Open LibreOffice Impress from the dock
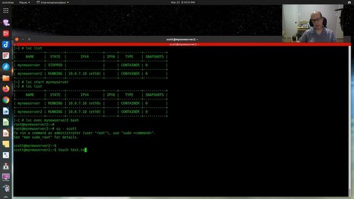Viewport: 354px width, 199px height. (6, 133)
